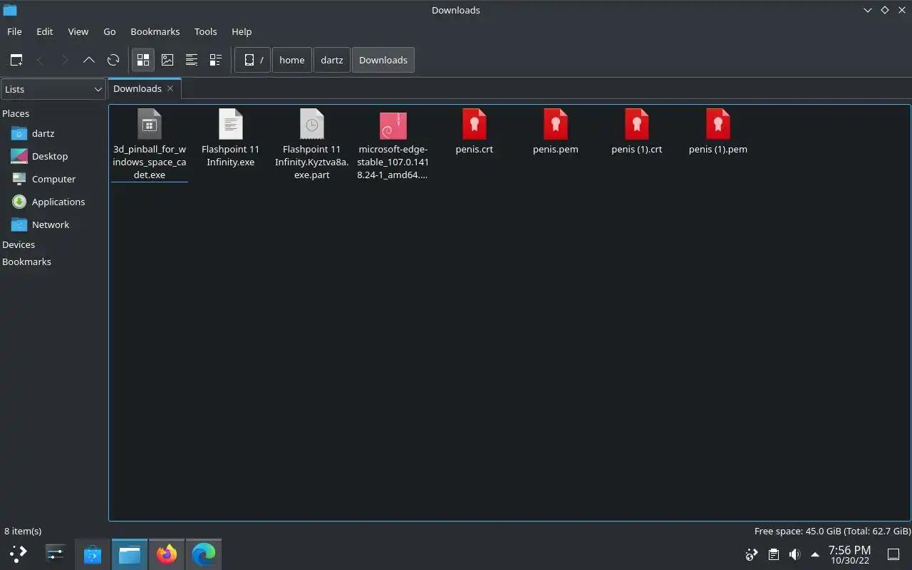912x570 pixels.
Task: Open the Bookmarks menu
Action: 155,31
